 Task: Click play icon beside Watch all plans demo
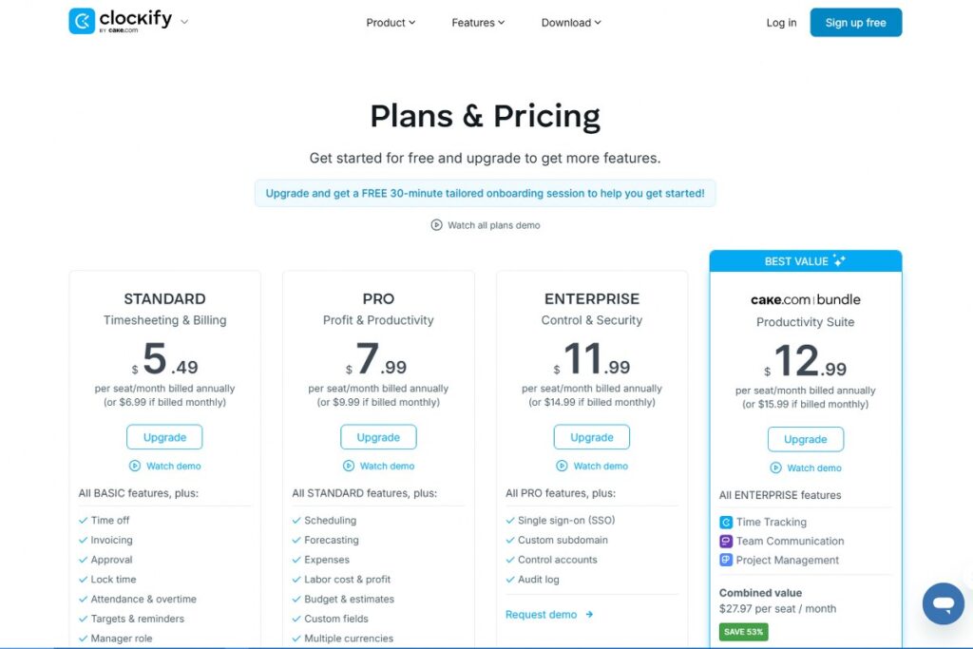(x=436, y=225)
